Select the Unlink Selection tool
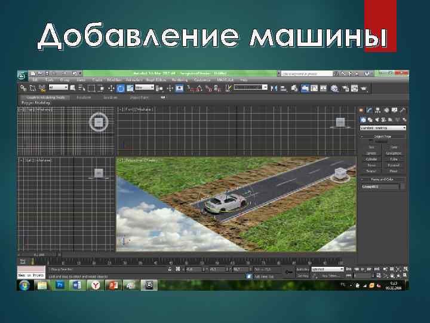Viewport: 430px width, 323px height. coord(33,88)
